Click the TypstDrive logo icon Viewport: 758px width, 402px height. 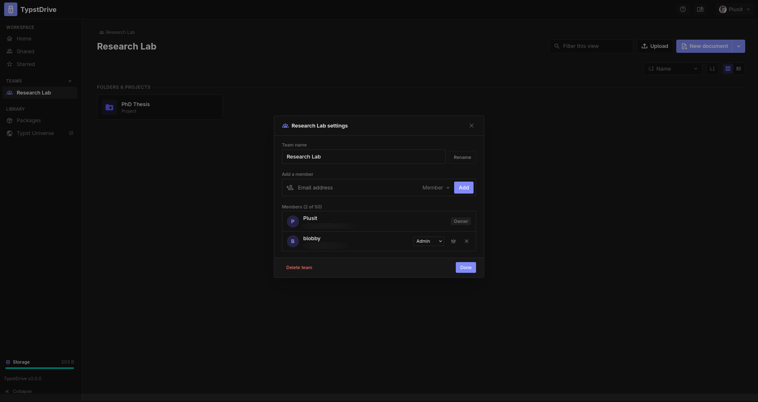point(11,9)
